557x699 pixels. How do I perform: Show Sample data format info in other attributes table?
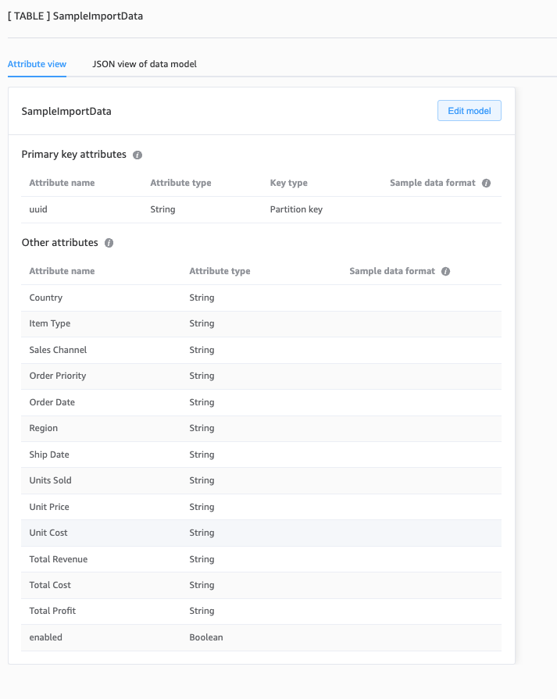click(x=445, y=271)
